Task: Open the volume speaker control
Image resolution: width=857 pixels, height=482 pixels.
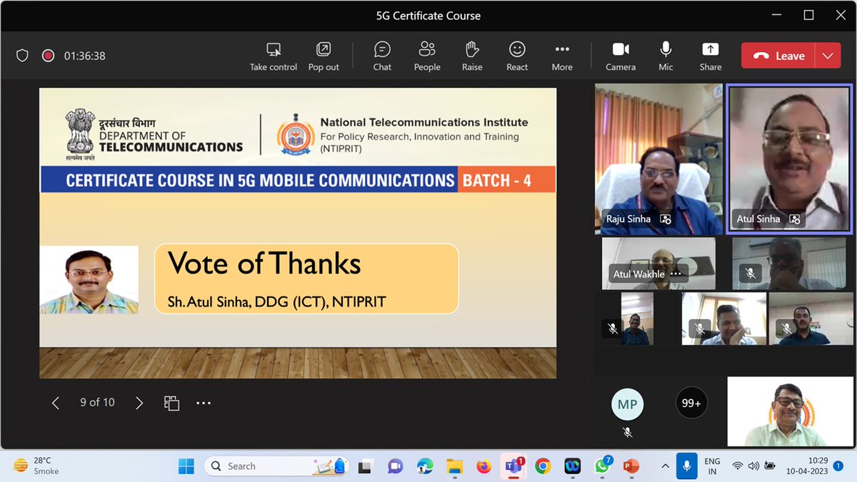Action: [753, 466]
